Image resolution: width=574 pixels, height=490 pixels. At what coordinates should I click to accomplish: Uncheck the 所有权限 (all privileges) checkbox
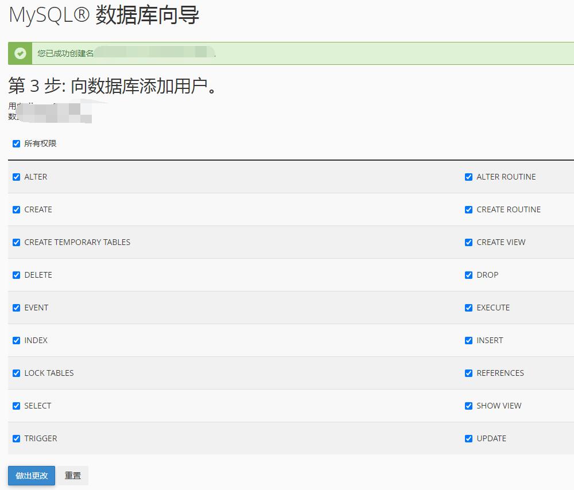[x=16, y=143]
